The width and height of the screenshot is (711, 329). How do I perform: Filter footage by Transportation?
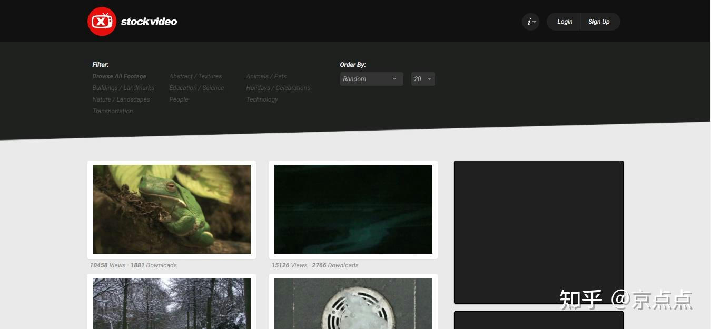113,111
